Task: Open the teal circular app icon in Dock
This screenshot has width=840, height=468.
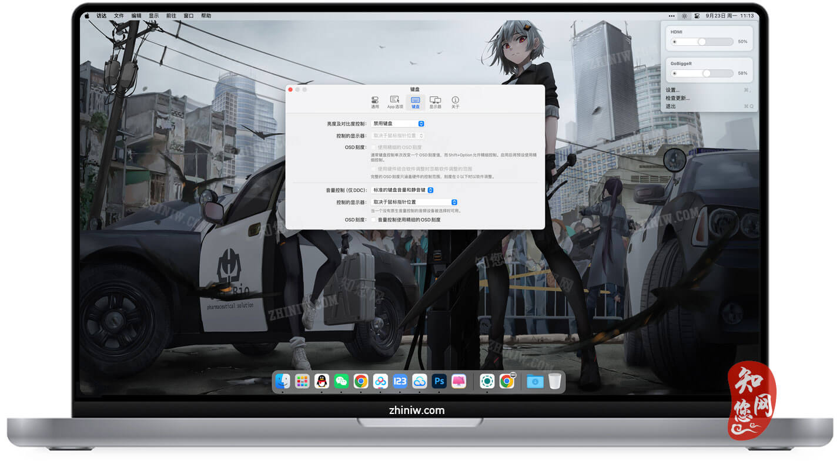Action: (487, 382)
